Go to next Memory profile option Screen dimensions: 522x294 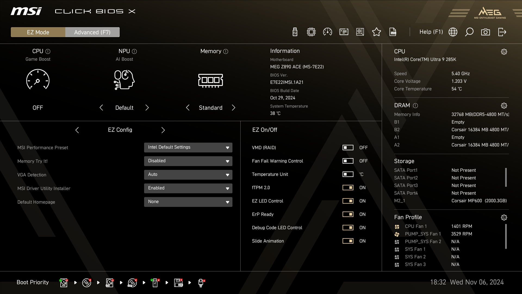(x=234, y=108)
